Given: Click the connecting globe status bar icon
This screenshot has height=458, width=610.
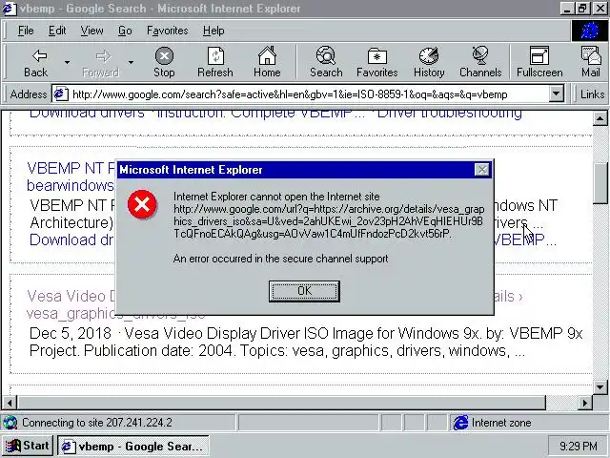Looking at the screenshot, I should point(10,423).
